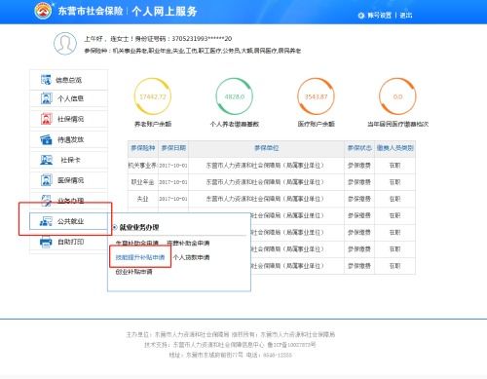487x379 pixels.
Task: Select the 机关事业养老 insurance type cell
Action: tap(142, 166)
